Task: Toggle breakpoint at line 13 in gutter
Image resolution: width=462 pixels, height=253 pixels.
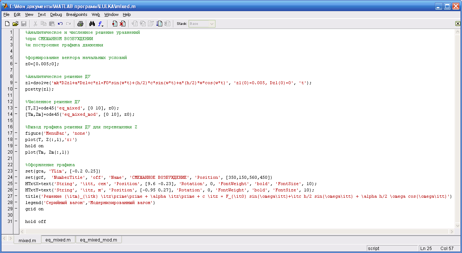Action: tap(16, 108)
